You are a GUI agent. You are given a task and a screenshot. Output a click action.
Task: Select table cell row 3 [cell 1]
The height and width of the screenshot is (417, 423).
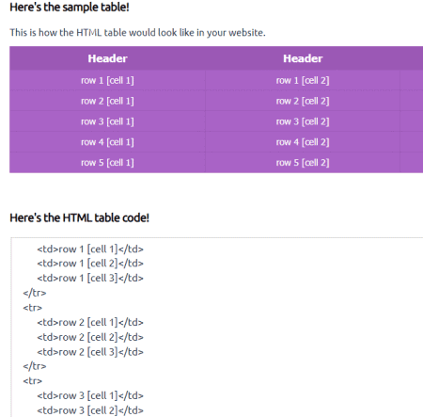click(107, 121)
